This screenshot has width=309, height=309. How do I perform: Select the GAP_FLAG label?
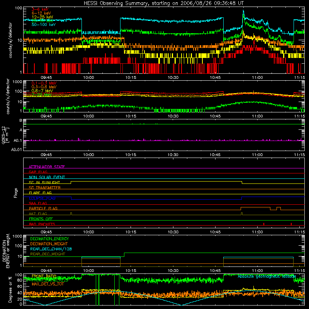[38, 172]
